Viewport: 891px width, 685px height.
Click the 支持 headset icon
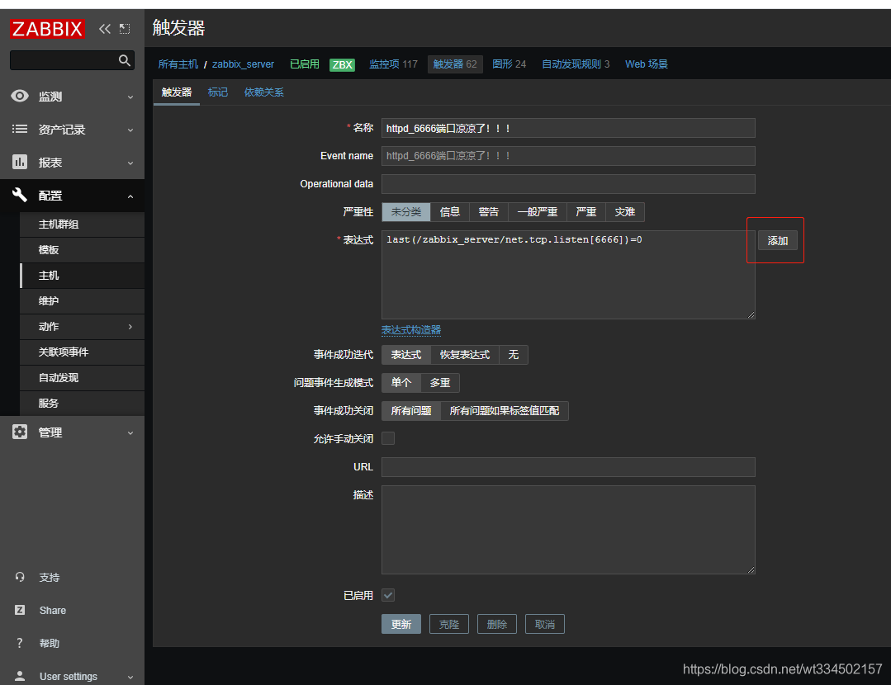coord(20,577)
